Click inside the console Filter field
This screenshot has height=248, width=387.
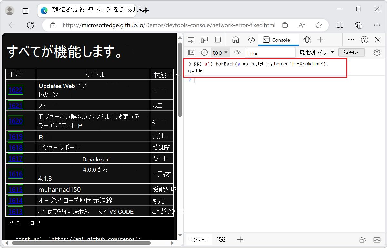(x=270, y=53)
